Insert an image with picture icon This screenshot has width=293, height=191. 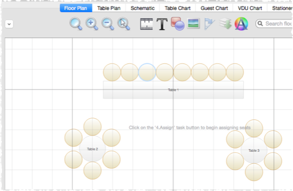pyautogui.click(x=193, y=24)
